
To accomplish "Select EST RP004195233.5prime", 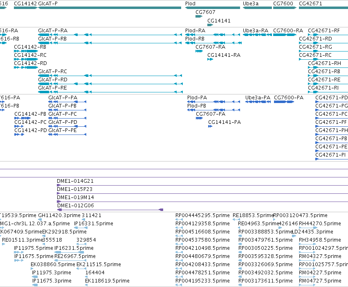I will [x=179, y=285].
